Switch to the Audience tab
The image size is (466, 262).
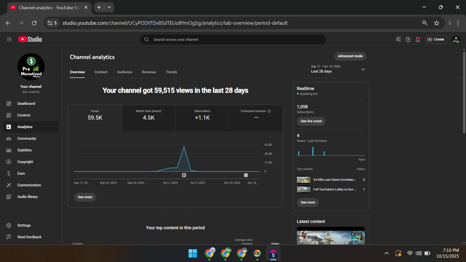[125, 72]
